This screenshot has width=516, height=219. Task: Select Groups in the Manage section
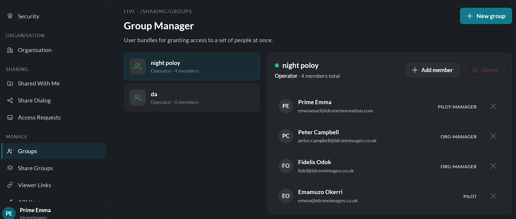pos(54,151)
